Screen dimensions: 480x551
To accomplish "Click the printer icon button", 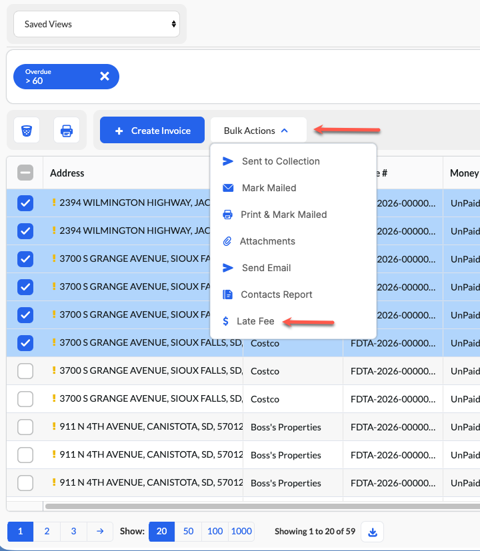I will tap(67, 131).
